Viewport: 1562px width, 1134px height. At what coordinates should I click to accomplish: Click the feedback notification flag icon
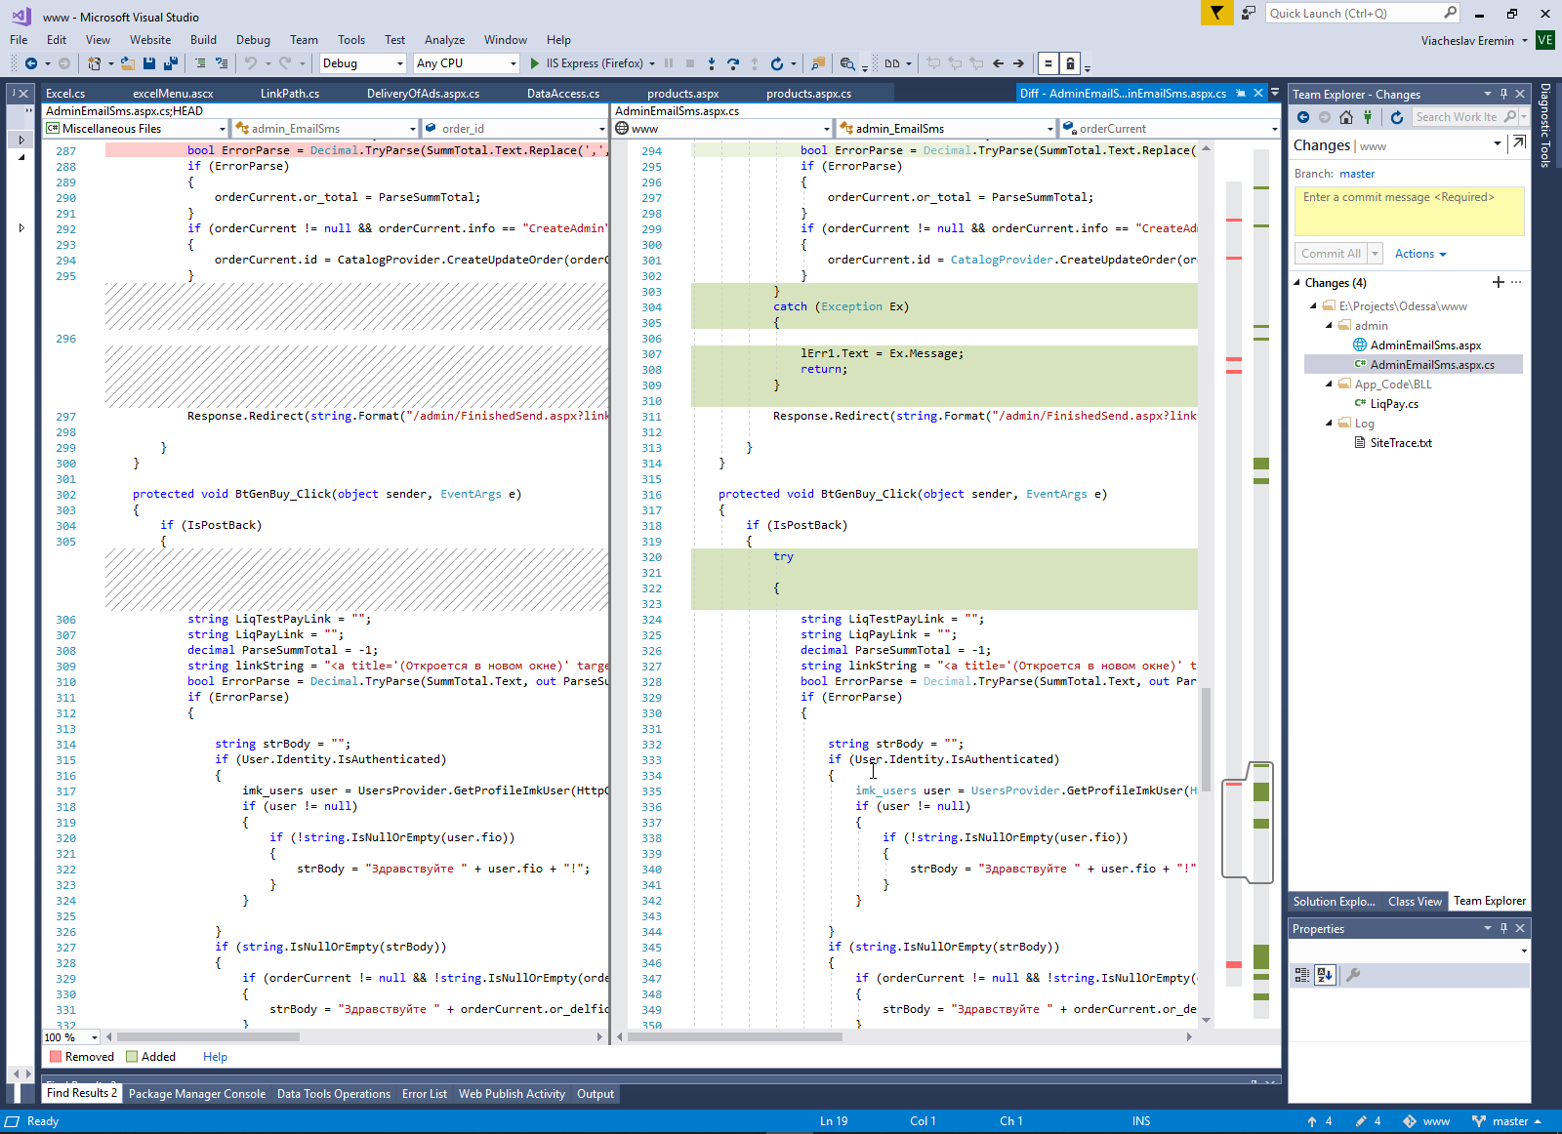[1216, 13]
